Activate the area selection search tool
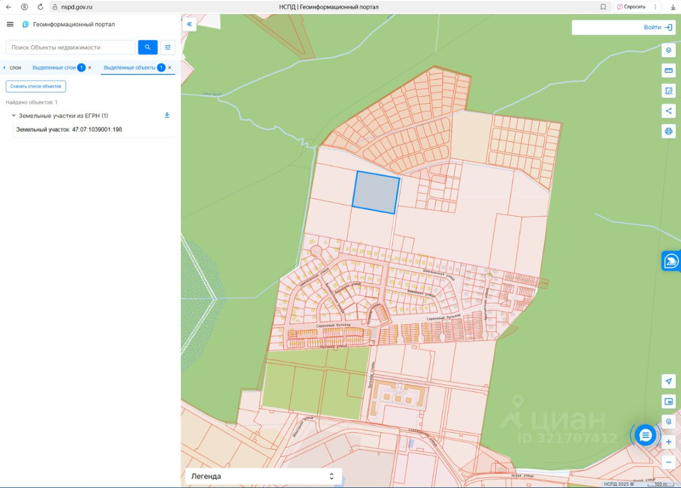Viewport: 681px width, 488px height. (668, 90)
